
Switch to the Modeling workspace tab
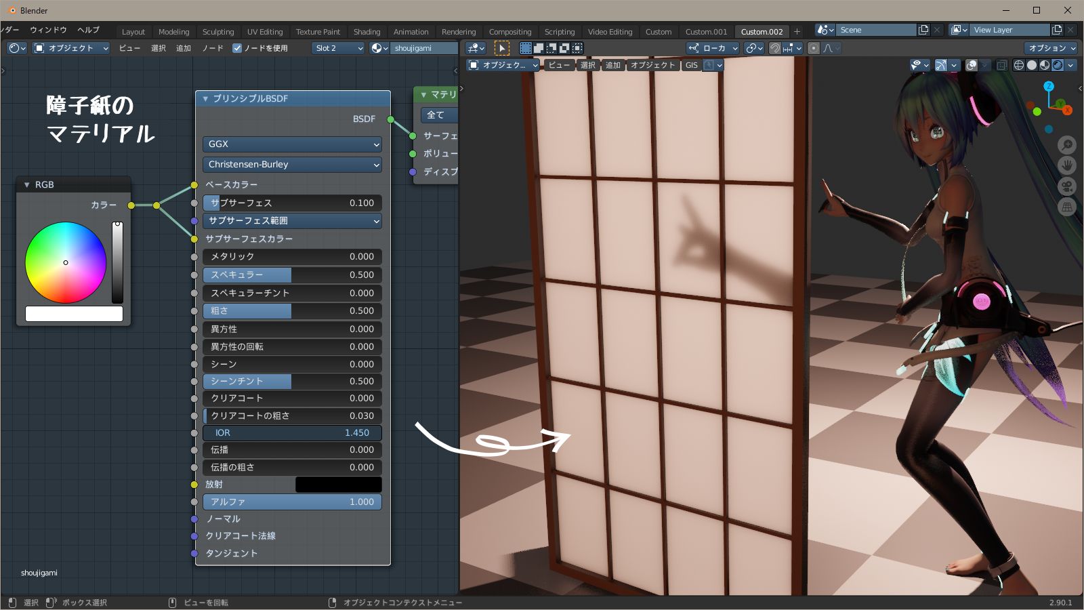point(174,32)
